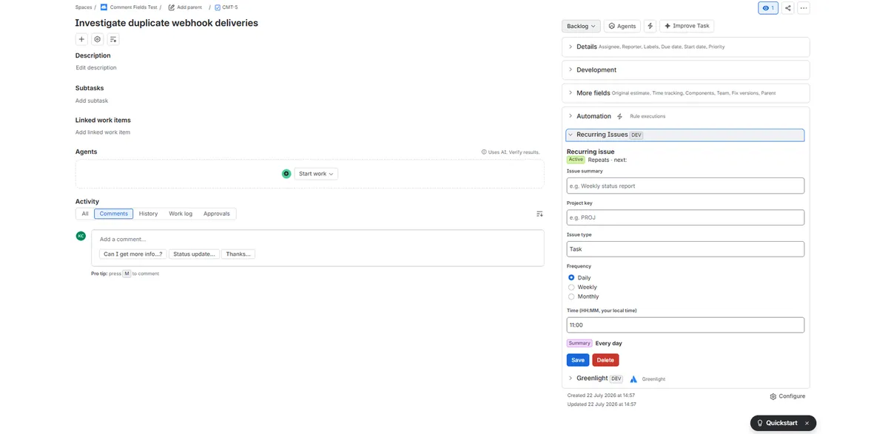Click the sparkle Improve Task button
Screen dimensions: 888x434
point(687,26)
